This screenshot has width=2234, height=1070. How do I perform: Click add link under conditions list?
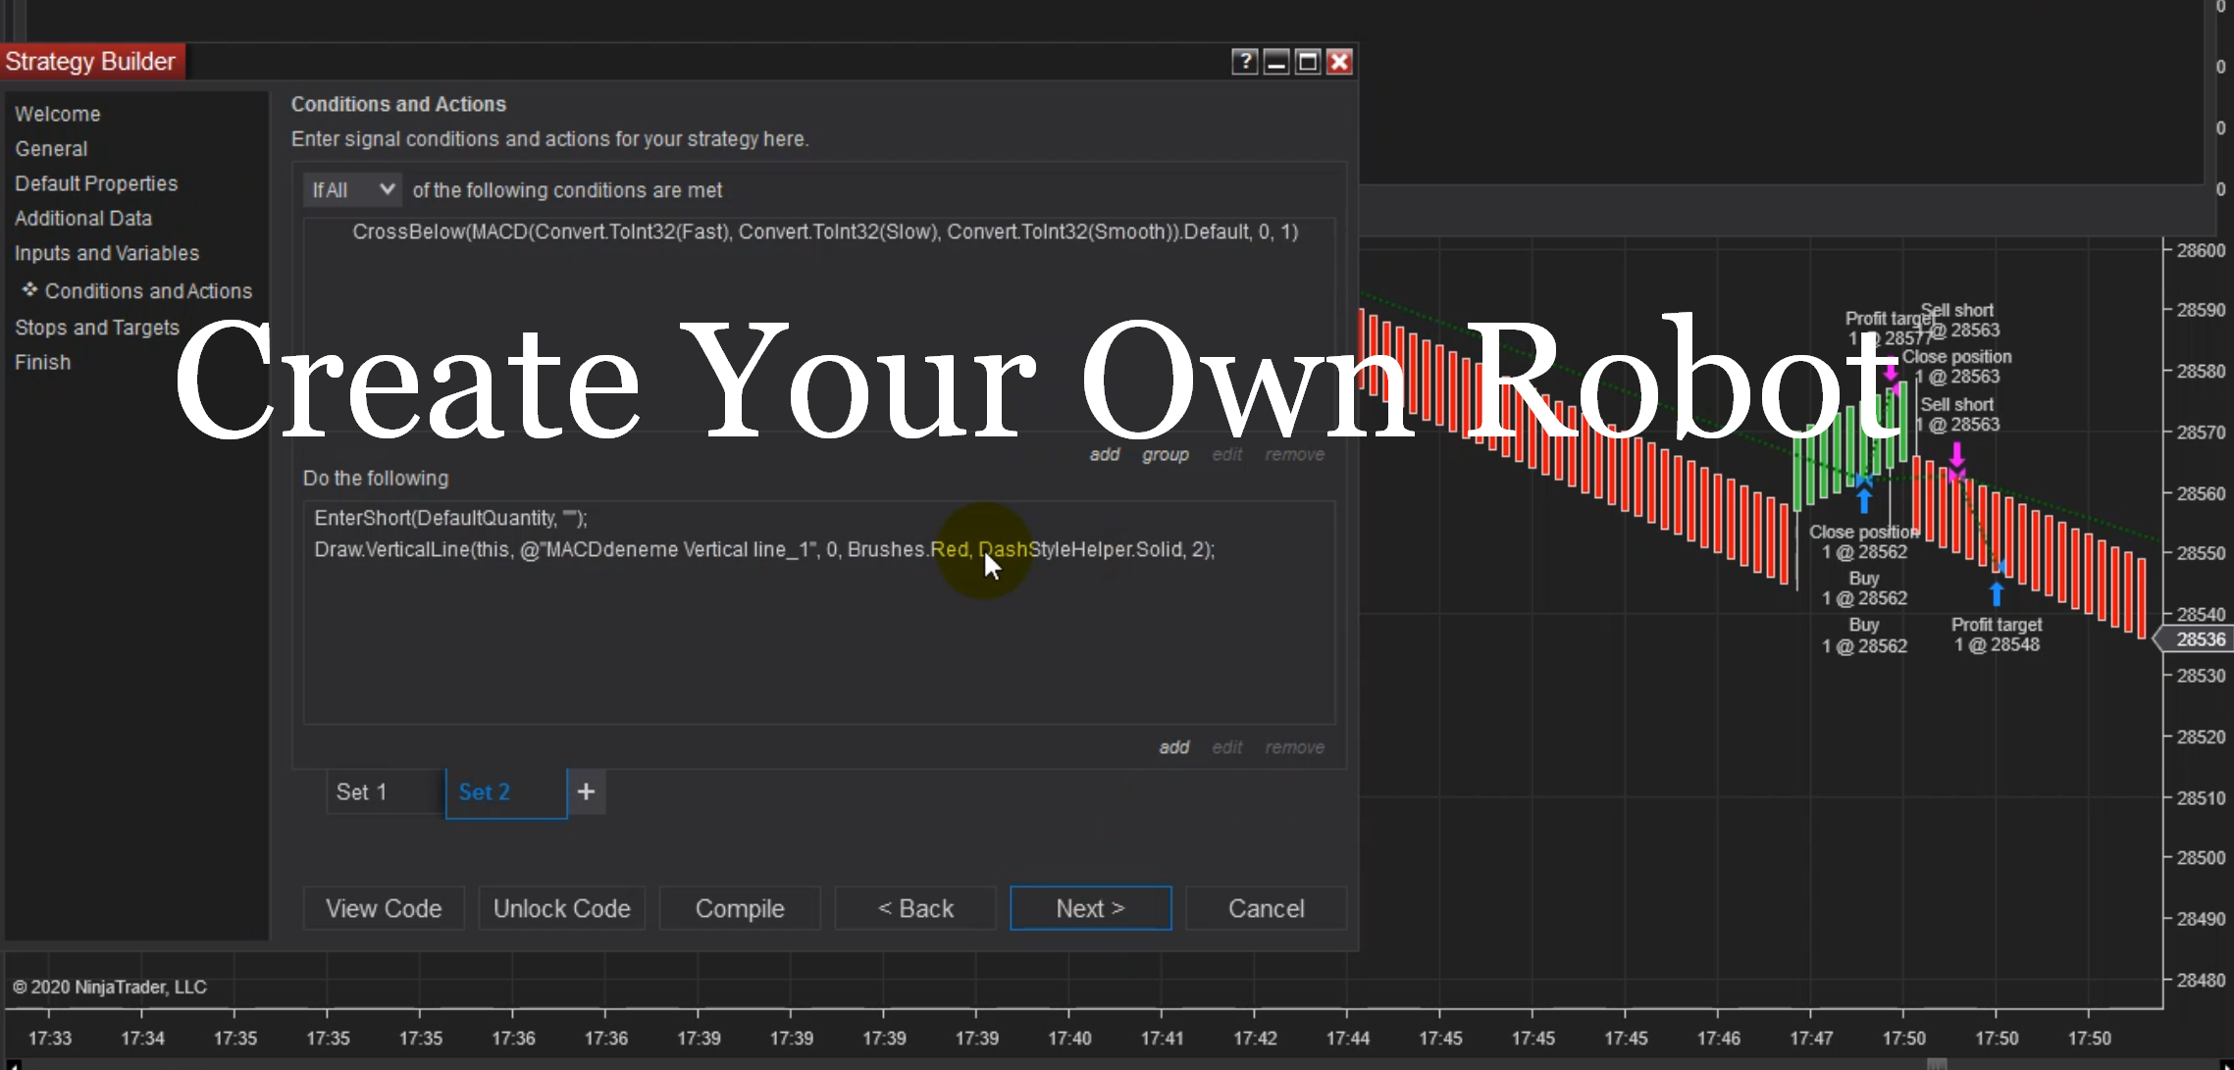point(1104,454)
